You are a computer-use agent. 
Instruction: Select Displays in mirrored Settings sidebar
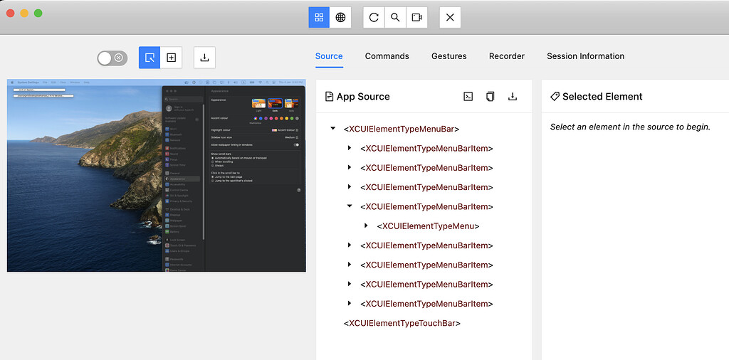[x=172, y=215]
